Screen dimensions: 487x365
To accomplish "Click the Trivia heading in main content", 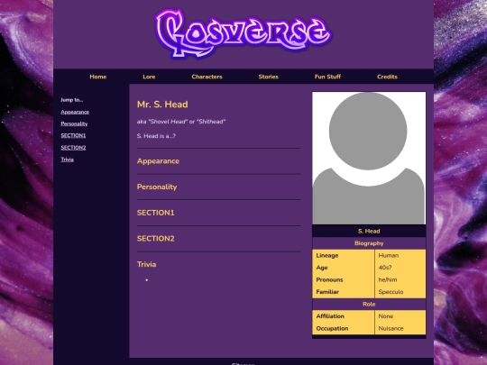I will [x=147, y=264].
